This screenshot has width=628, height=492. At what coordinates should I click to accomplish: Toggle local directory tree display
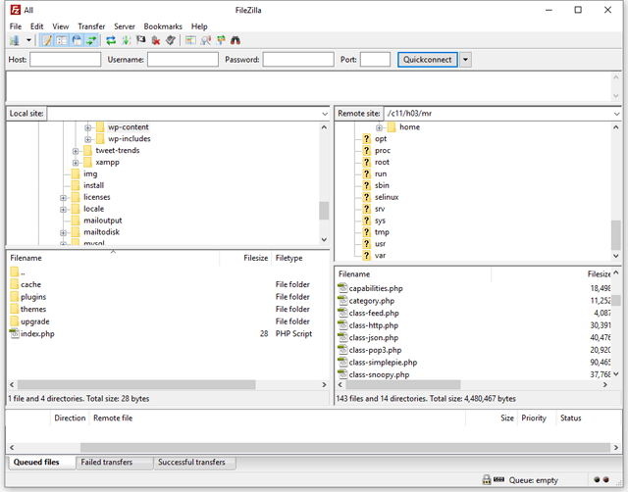62,40
